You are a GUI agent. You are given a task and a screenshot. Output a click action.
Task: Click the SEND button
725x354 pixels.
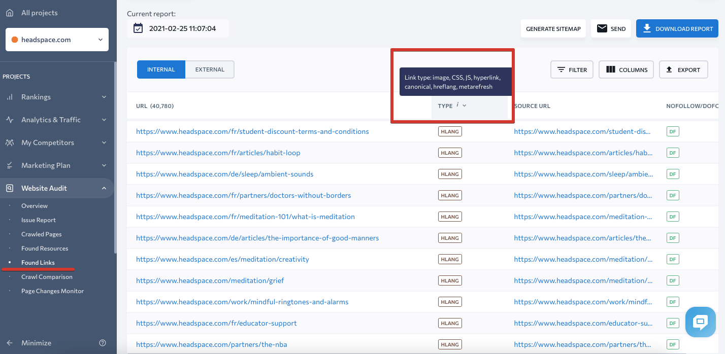611,29
